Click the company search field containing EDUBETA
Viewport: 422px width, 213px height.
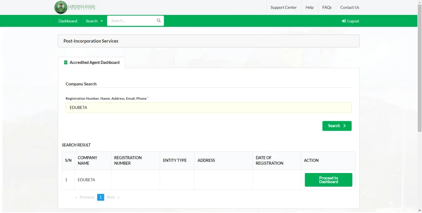(209, 108)
